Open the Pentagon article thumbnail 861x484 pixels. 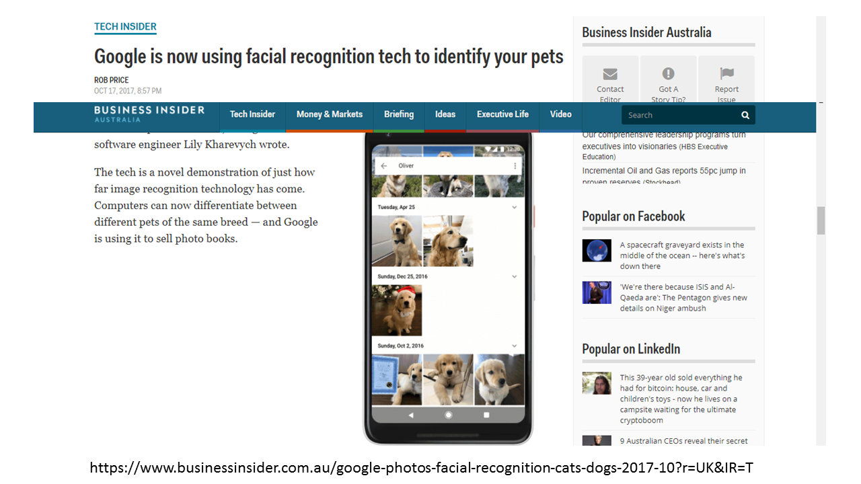[x=597, y=292]
